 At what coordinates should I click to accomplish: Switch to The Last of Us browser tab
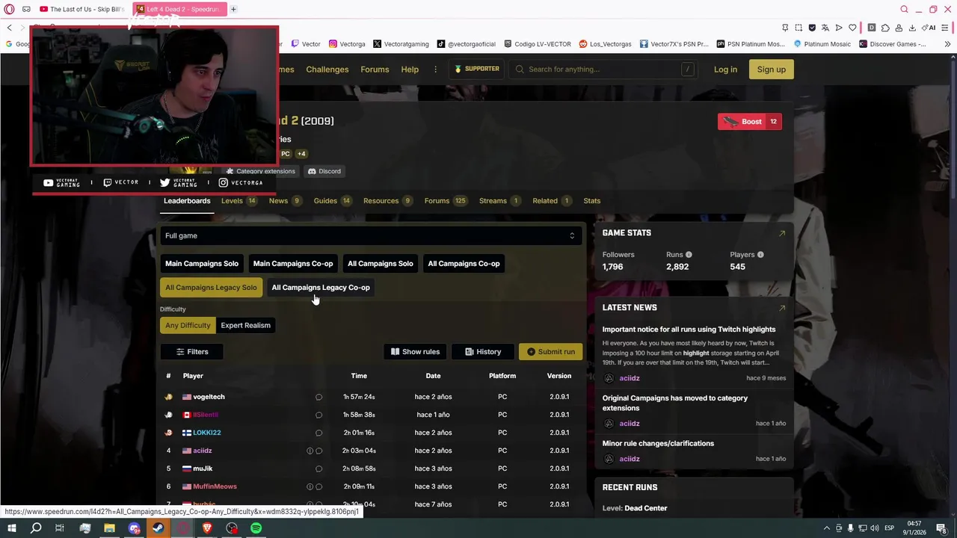pos(83,9)
